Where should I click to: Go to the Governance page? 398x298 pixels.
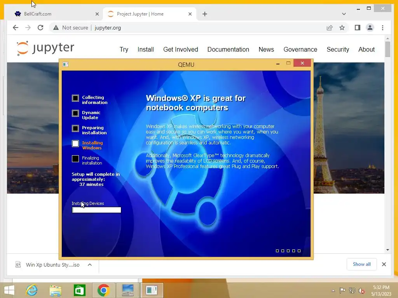click(x=300, y=49)
